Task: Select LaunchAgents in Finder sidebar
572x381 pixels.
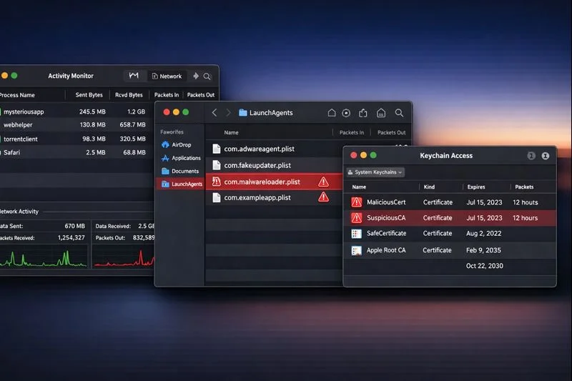Action: pos(180,184)
